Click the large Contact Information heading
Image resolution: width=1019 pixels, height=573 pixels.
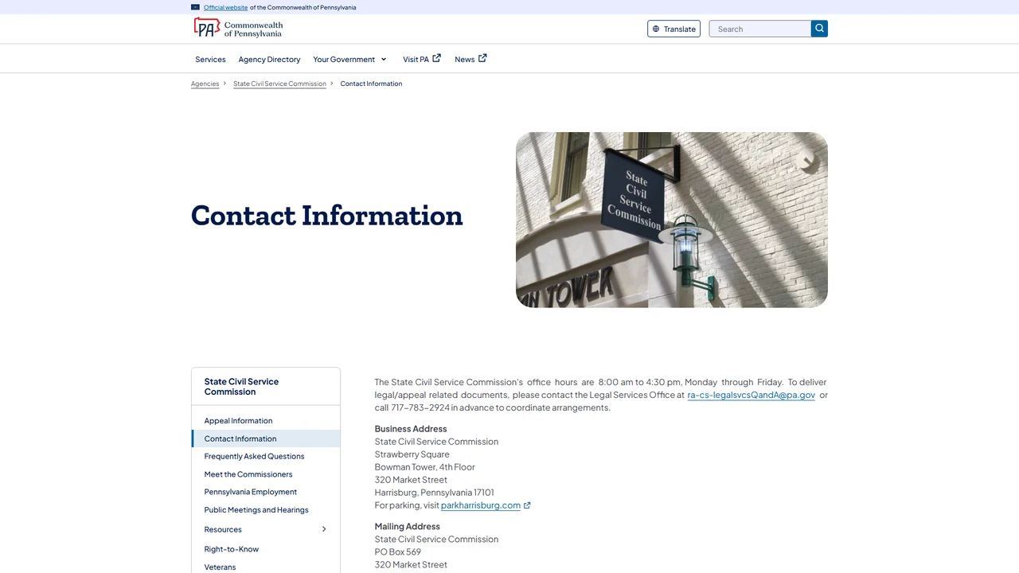(326, 216)
